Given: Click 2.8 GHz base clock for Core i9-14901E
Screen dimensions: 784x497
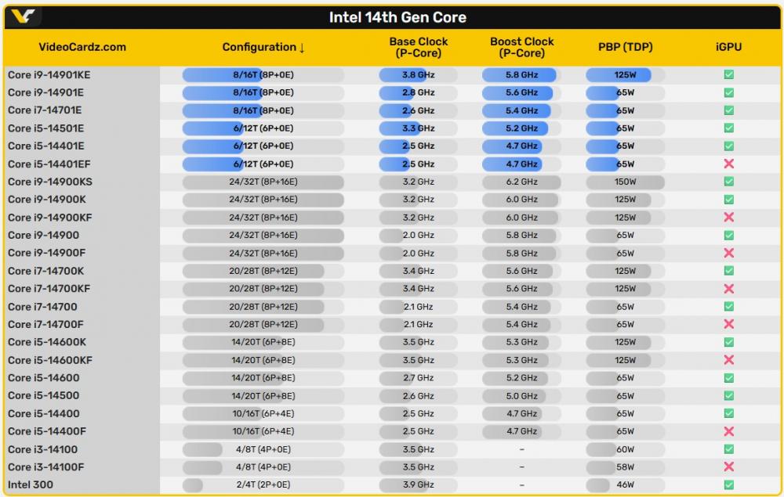Looking at the screenshot, I should [x=419, y=92].
